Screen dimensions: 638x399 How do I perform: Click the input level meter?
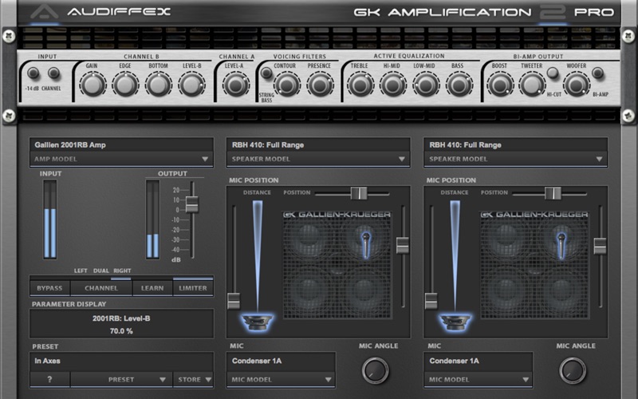point(50,219)
